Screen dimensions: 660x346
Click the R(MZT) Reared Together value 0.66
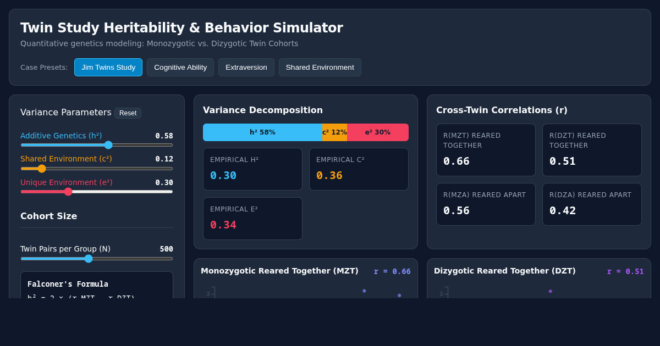tap(457, 161)
